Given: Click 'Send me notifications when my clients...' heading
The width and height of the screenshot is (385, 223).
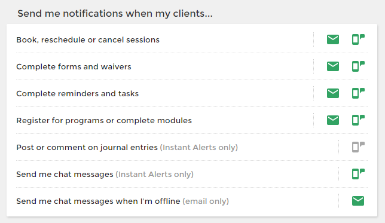Looking at the screenshot, I should pos(115,14).
